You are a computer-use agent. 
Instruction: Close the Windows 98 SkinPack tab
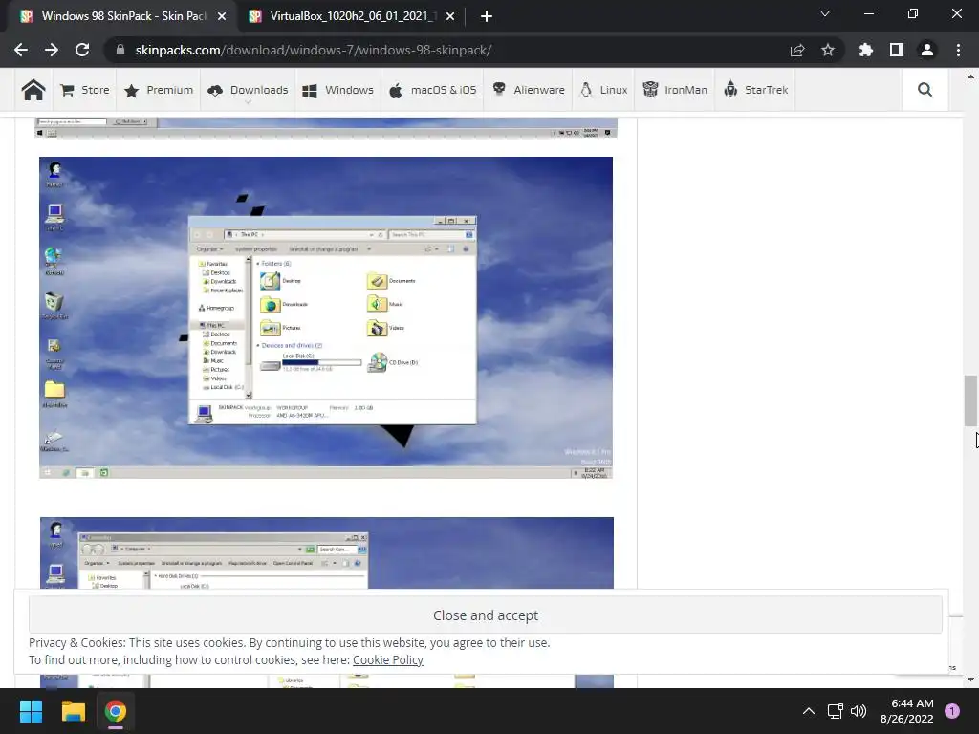[x=222, y=16]
